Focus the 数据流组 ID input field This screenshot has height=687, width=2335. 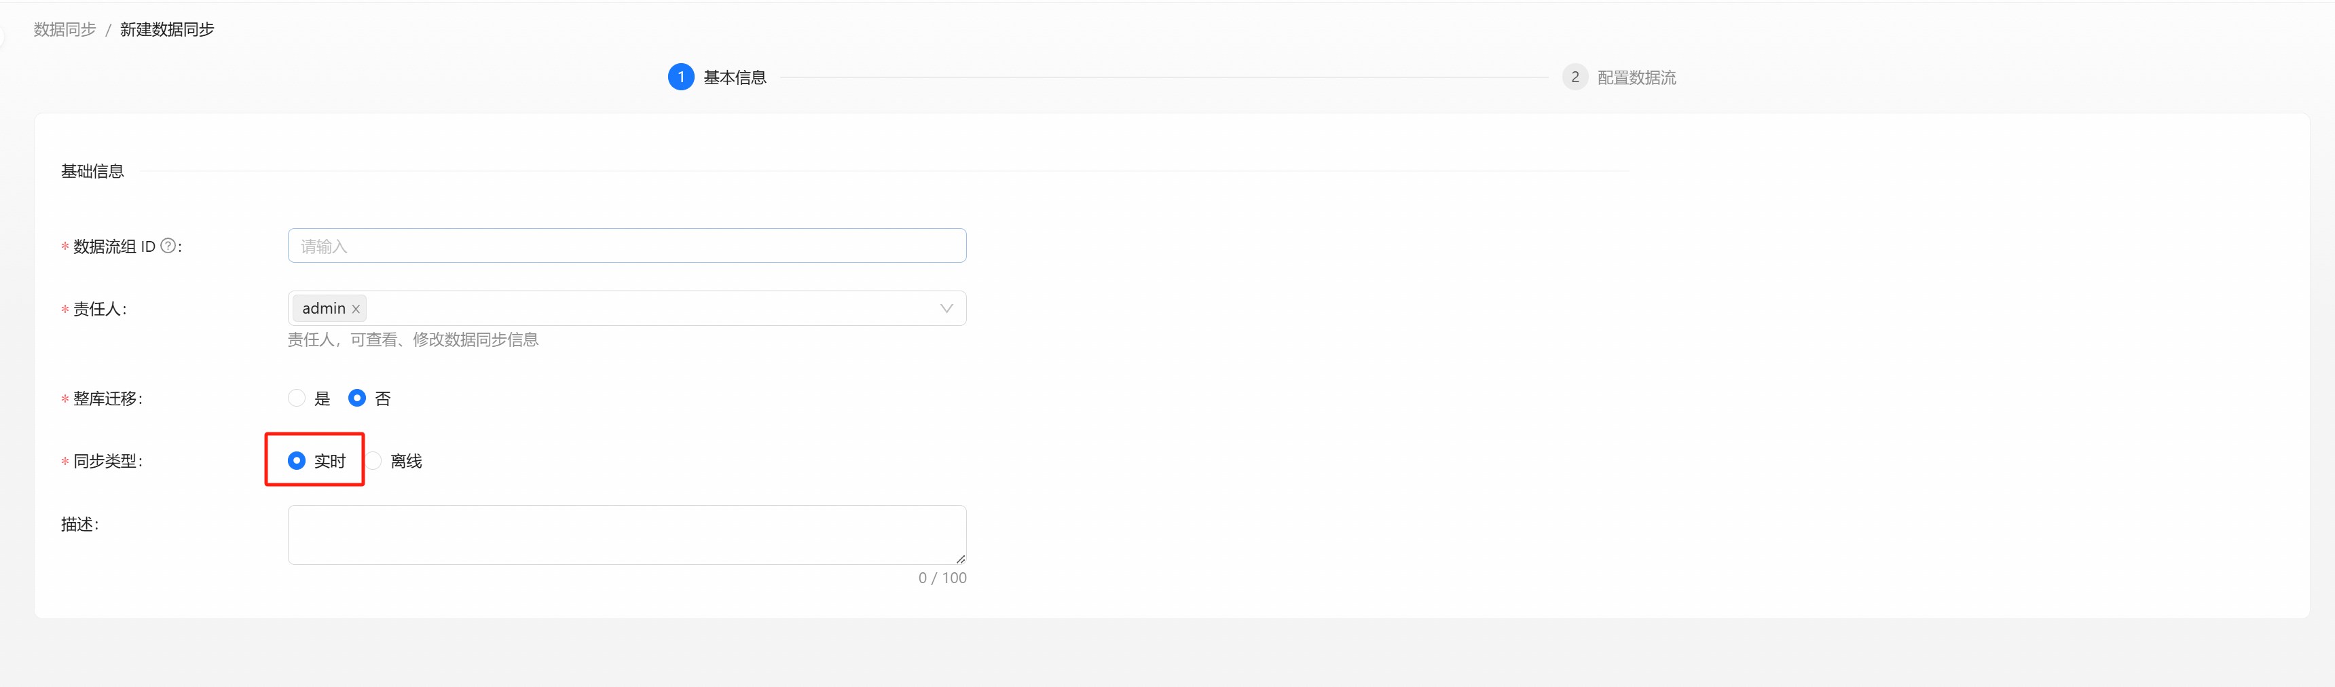coord(626,246)
